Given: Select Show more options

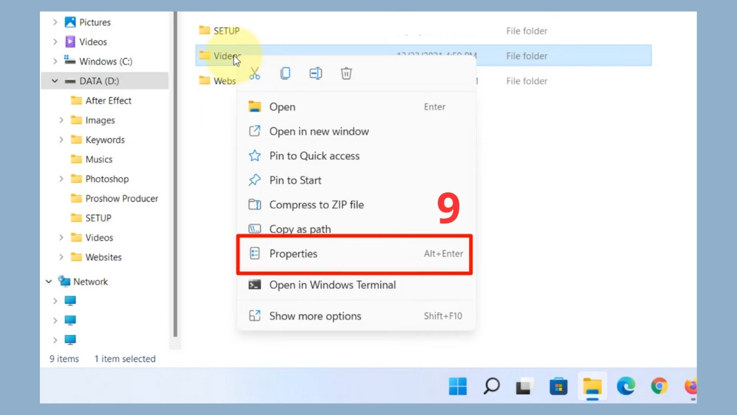Looking at the screenshot, I should [x=356, y=316].
